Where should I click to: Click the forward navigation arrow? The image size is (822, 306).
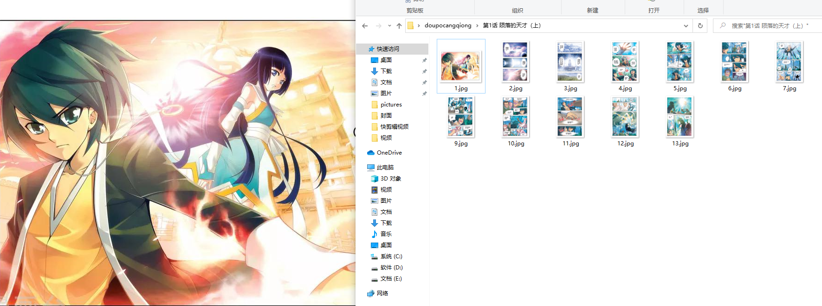click(378, 26)
